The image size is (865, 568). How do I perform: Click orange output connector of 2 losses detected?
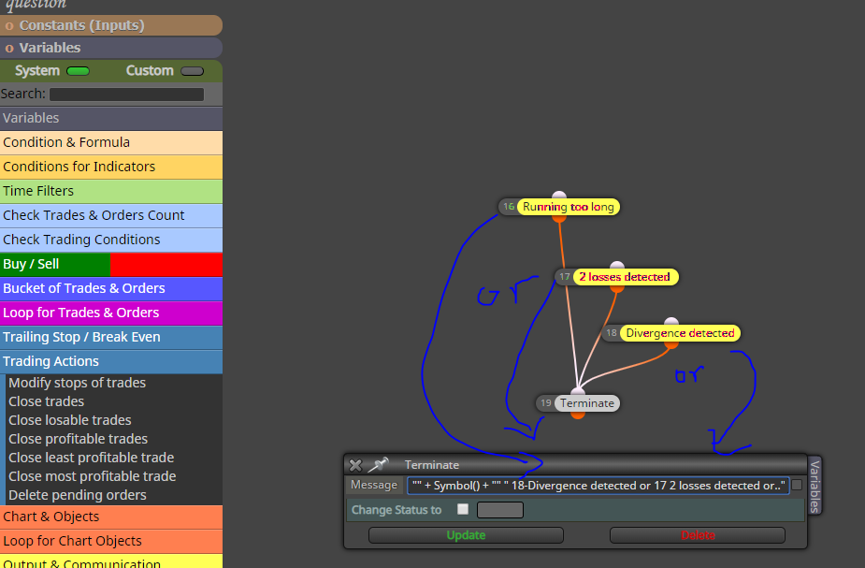point(617,289)
